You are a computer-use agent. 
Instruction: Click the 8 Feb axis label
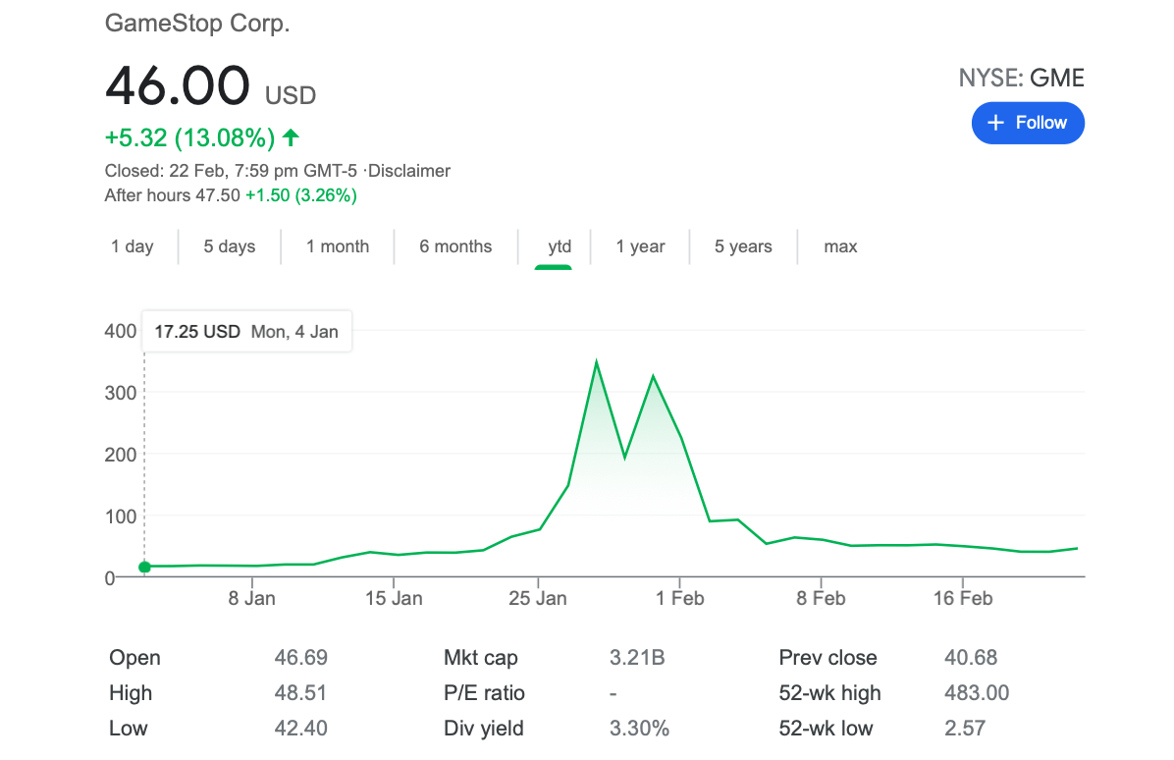pos(821,598)
